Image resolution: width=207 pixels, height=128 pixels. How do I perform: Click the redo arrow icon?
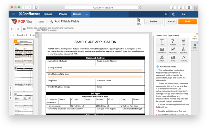(18, 29)
